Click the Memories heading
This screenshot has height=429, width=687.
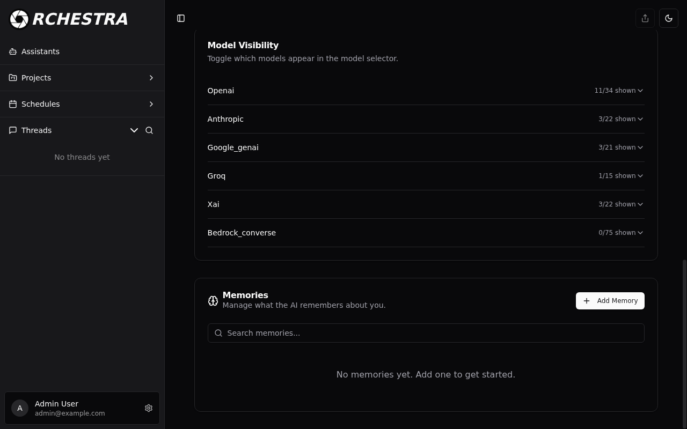(x=245, y=295)
